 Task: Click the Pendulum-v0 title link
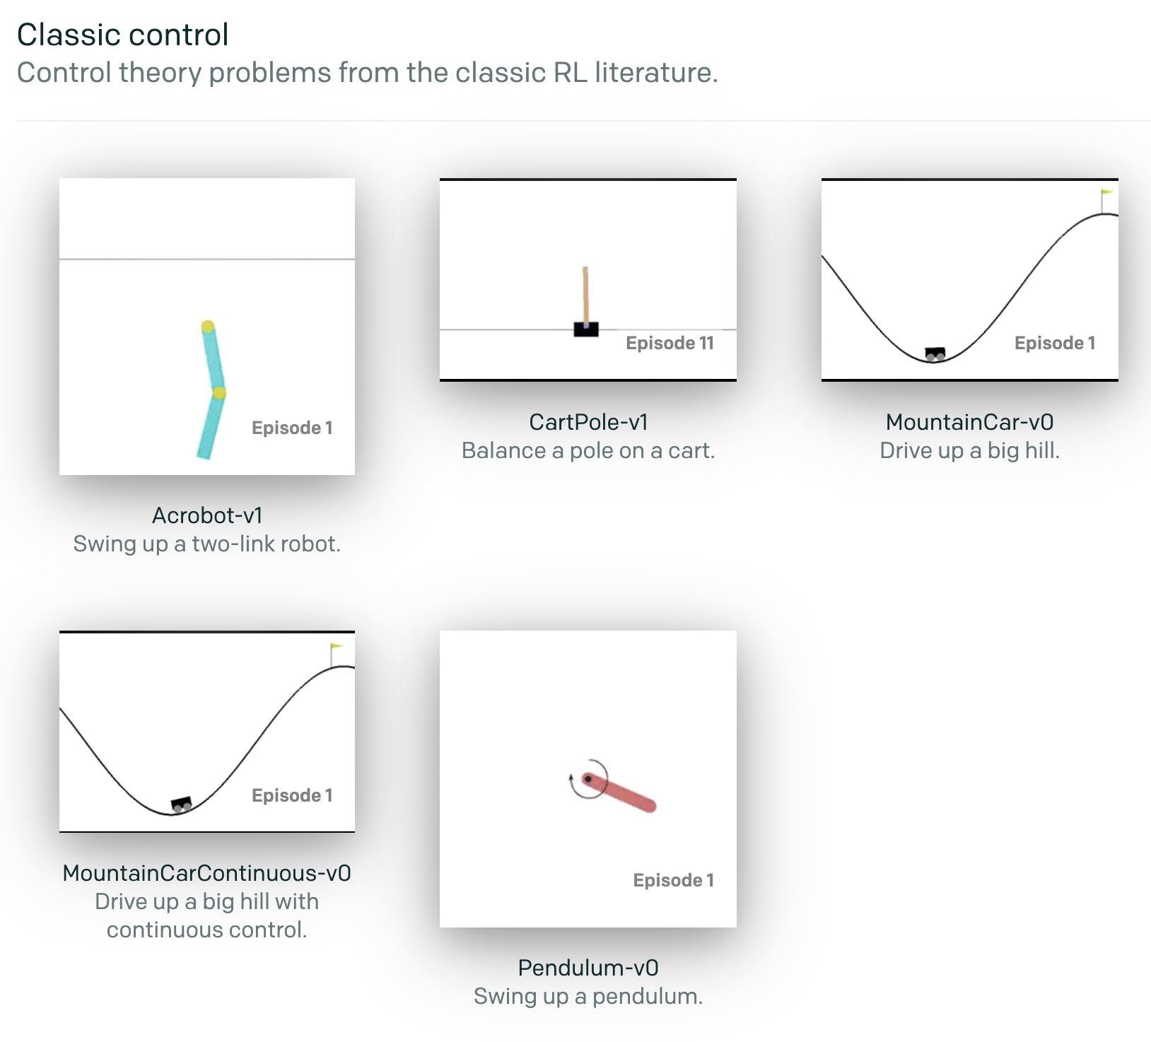(x=588, y=968)
